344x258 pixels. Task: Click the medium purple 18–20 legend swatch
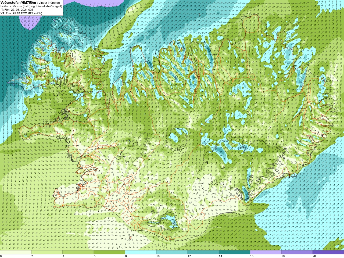pyautogui.click(x=297, y=252)
